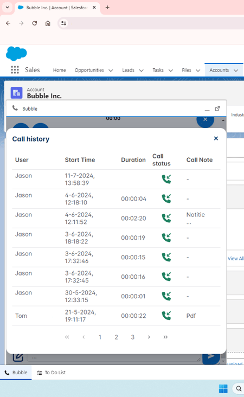Close the Bubble Inc. browser tab
The height and width of the screenshot is (397, 244).
coord(94,8)
